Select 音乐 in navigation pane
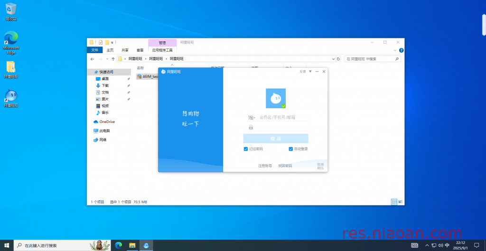This screenshot has height=251, width=486. (x=105, y=113)
